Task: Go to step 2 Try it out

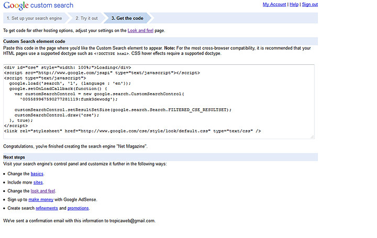Action: [x=86, y=18]
